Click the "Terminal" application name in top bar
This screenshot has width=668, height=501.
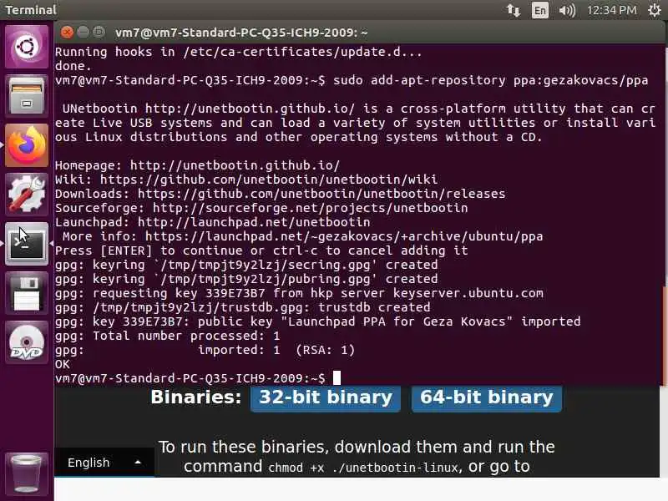pos(31,10)
